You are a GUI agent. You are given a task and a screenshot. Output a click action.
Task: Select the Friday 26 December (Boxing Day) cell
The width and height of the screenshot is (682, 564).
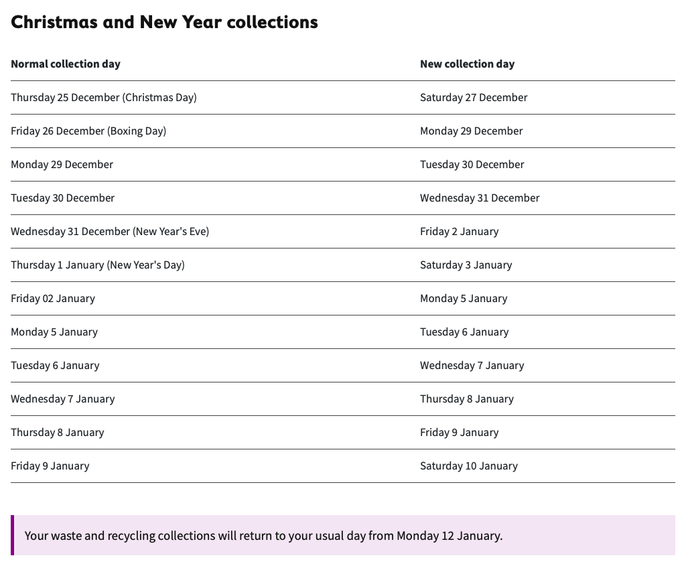(x=88, y=131)
